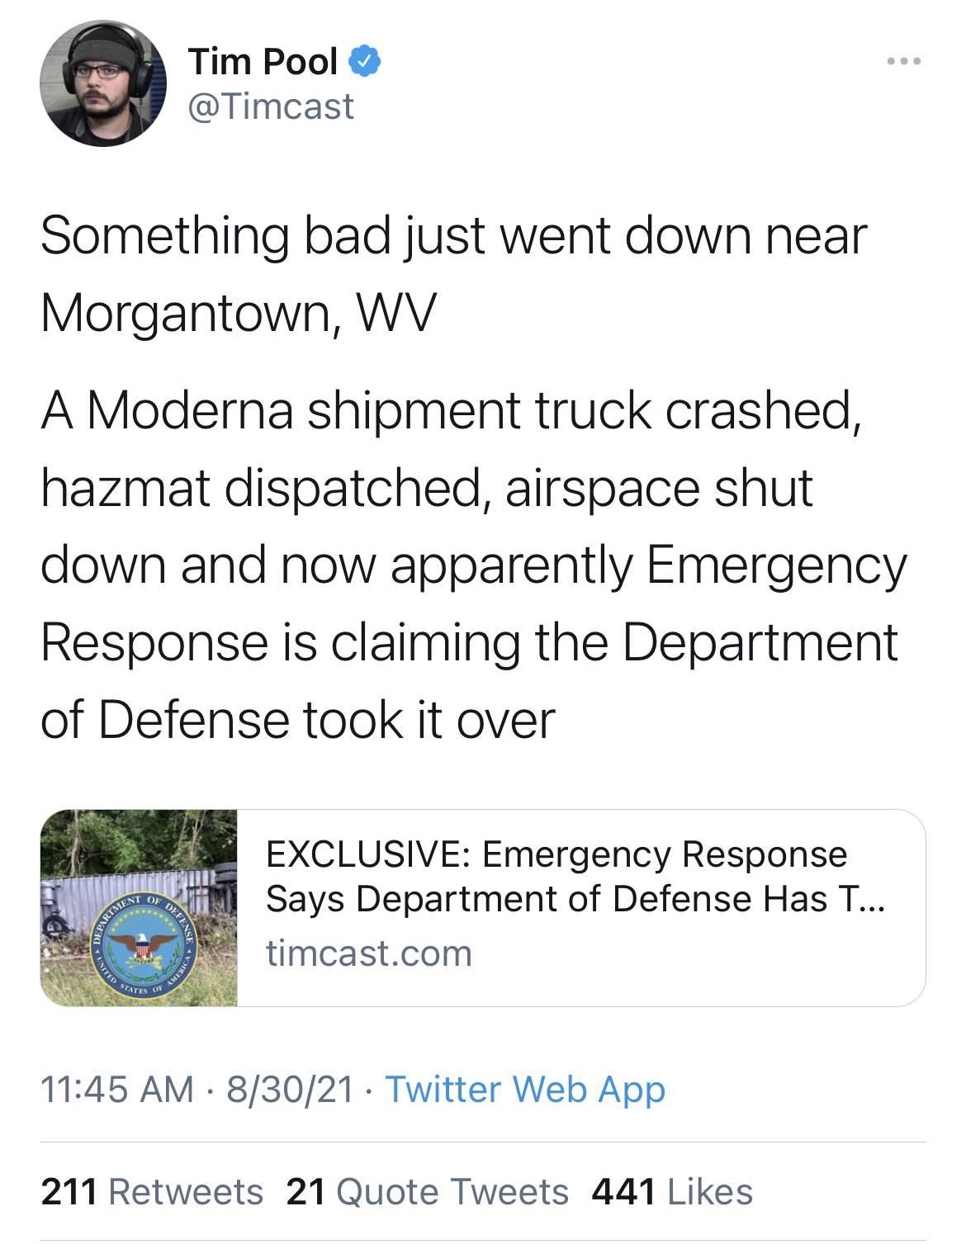
Task: Click the Moderna shipment truck paragraph
Action: (473, 564)
